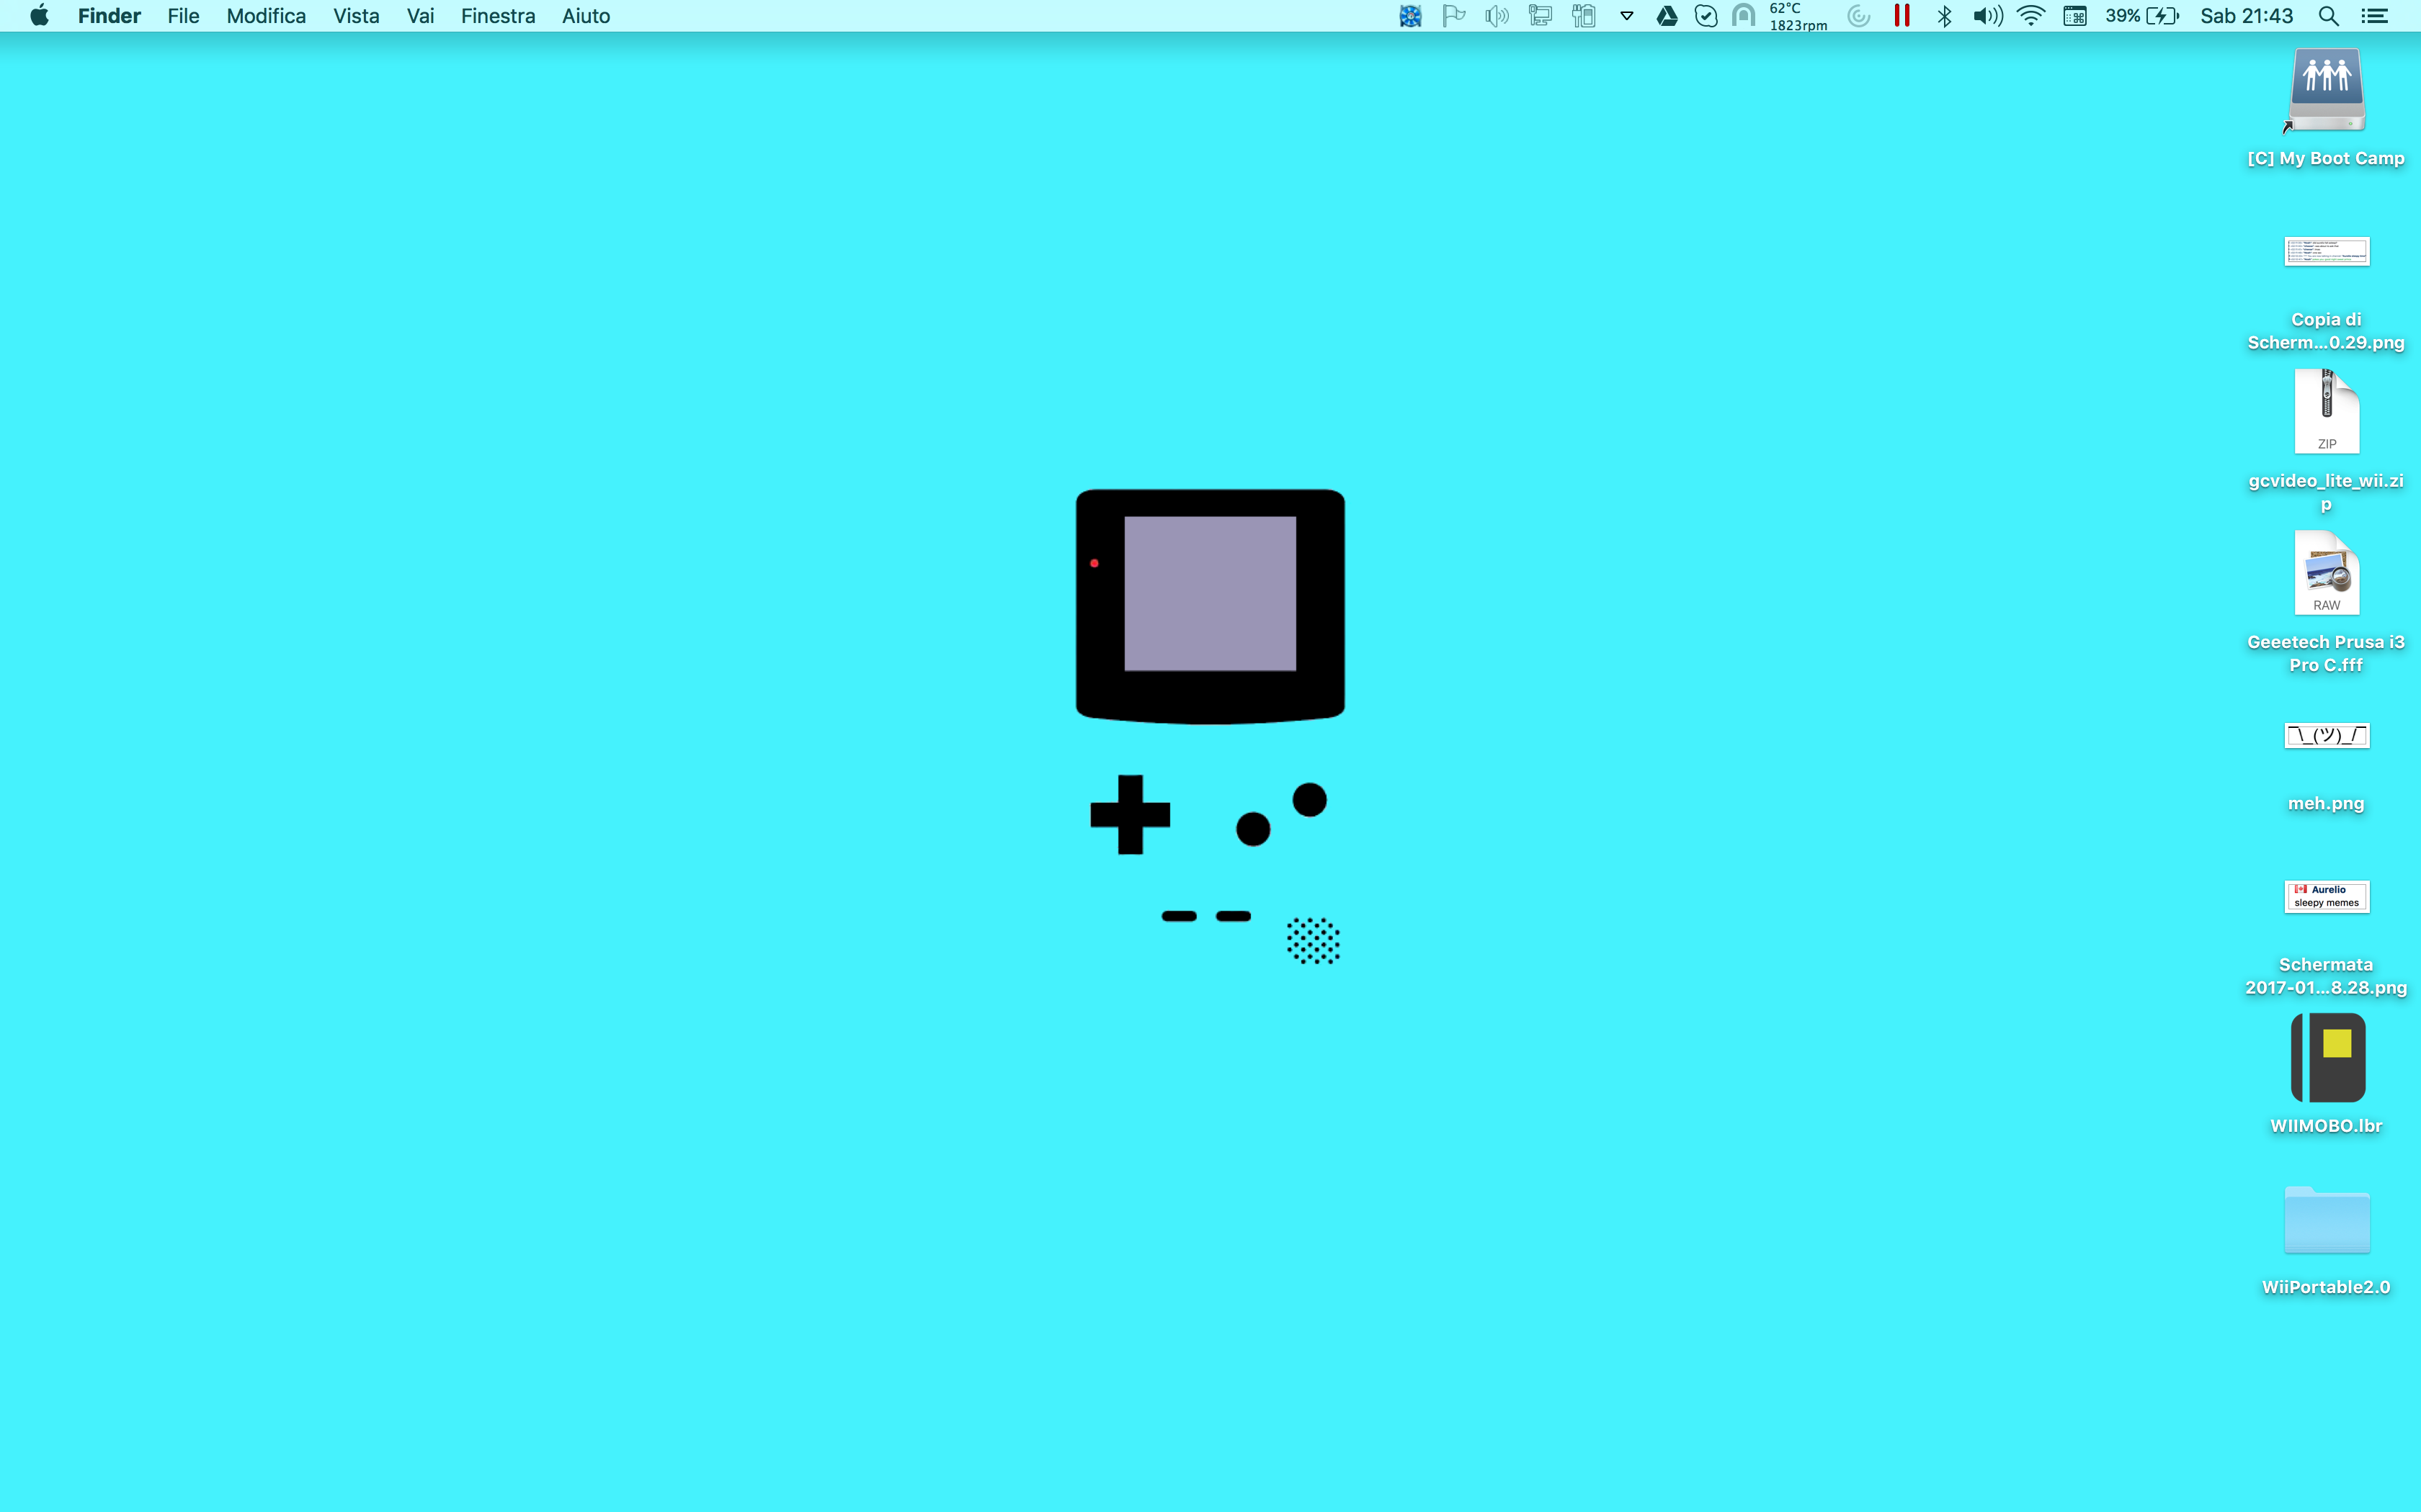Open the Aiuto menu
The height and width of the screenshot is (1512, 2421).
coord(585,16)
